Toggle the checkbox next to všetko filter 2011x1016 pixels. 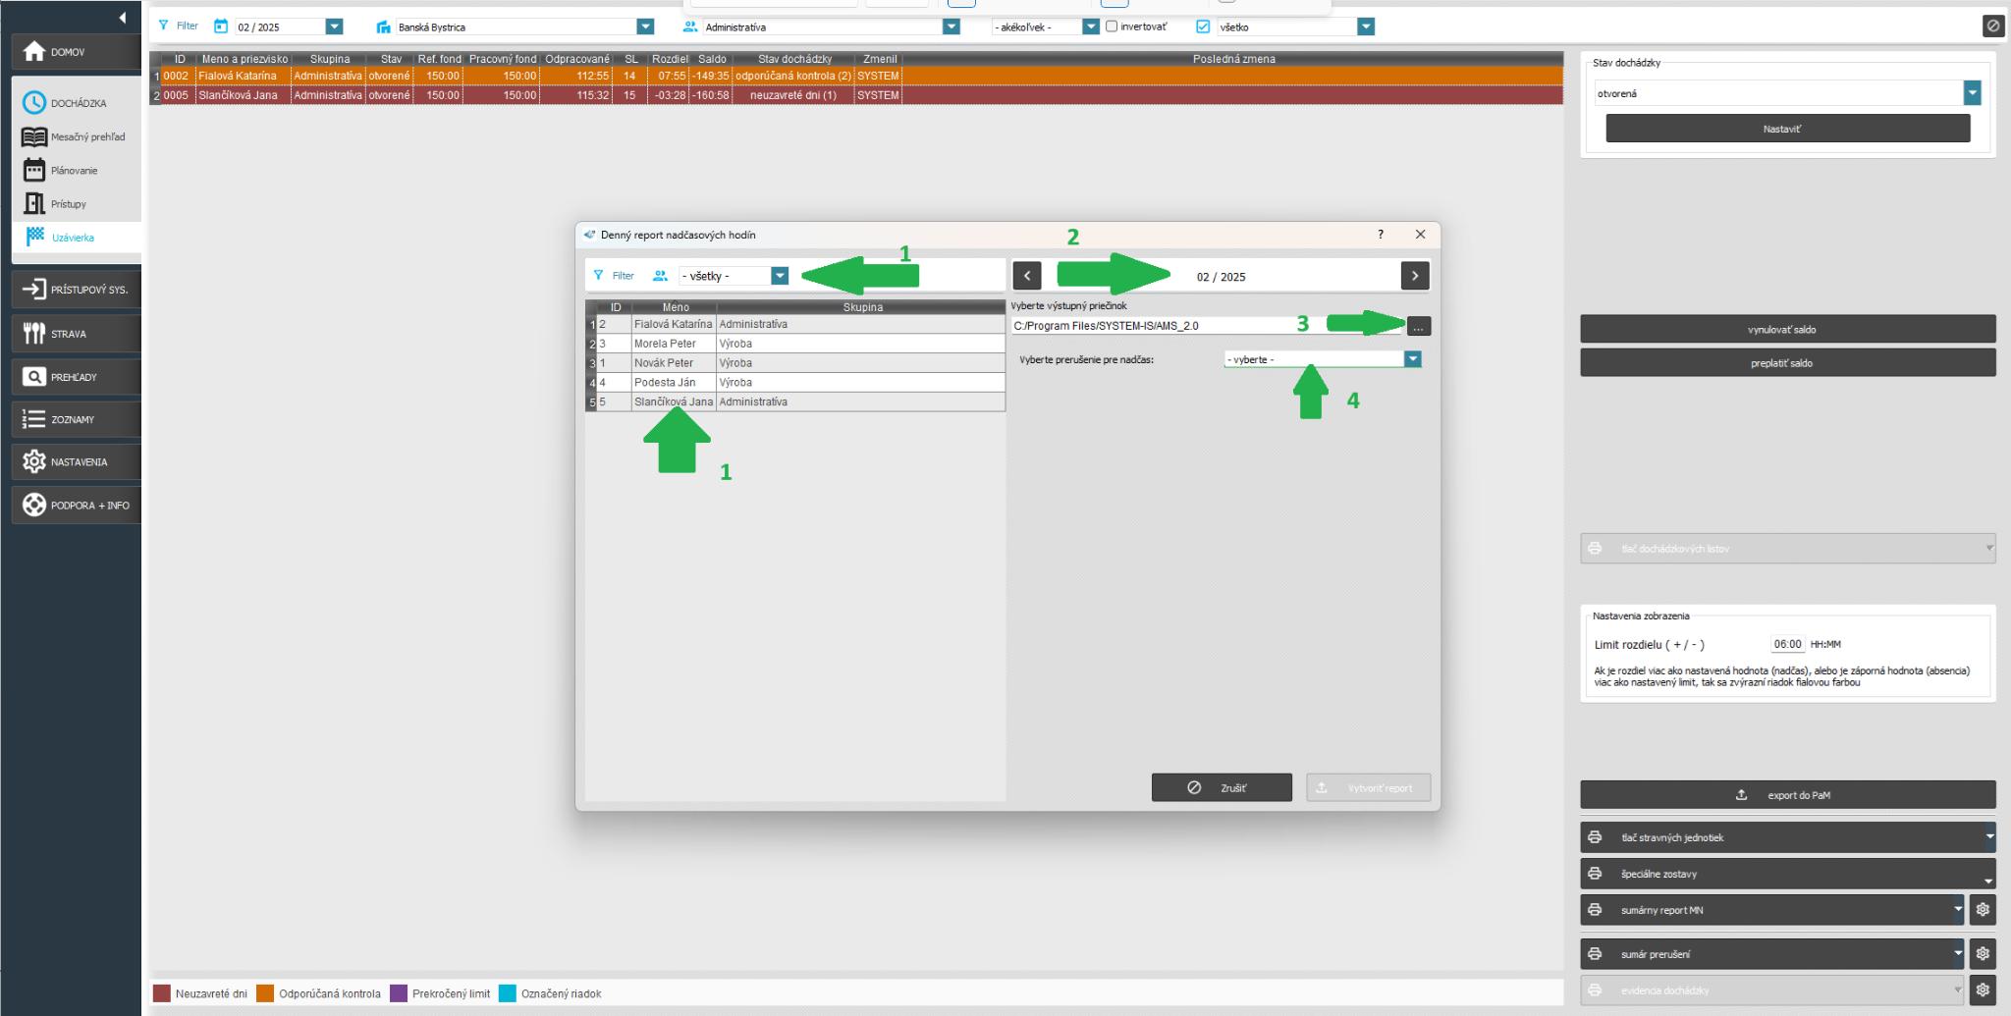pyautogui.click(x=1203, y=27)
